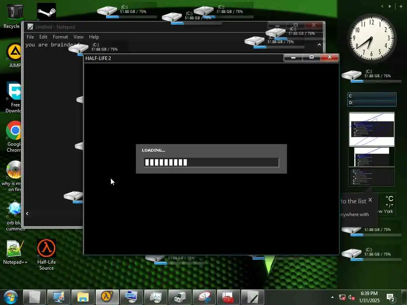Screen dimensions: 407x305
Task: Click Notepad's vertical scrollbar up arrow
Action: tap(319, 44)
